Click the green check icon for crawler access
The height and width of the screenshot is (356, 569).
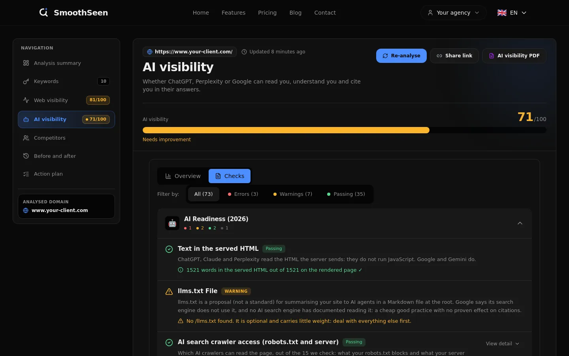[169, 343]
